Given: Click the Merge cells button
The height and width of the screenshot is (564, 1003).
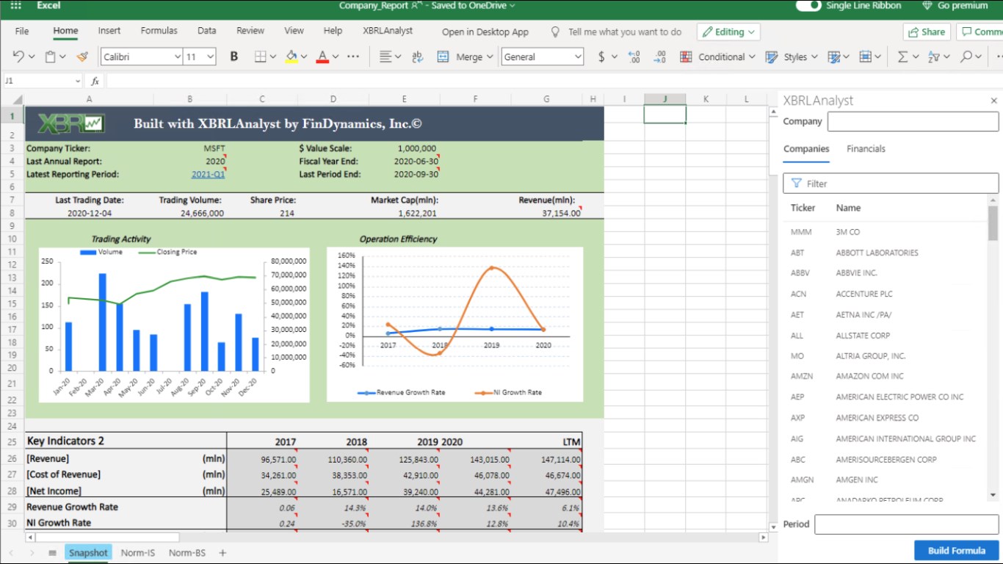Looking at the screenshot, I should (465, 57).
